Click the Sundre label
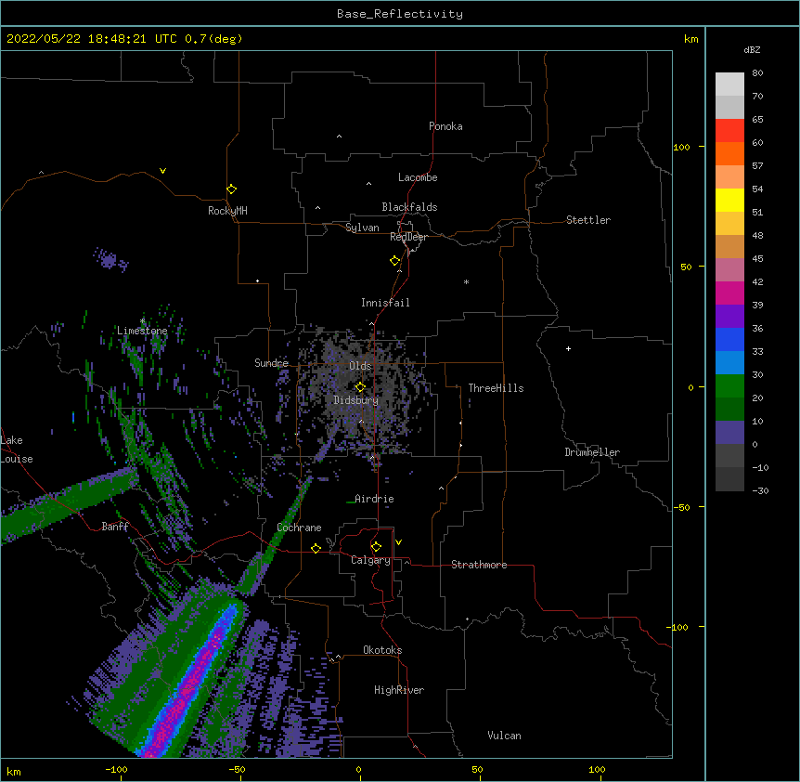This screenshot has height=782, width=800. [271, 363]
